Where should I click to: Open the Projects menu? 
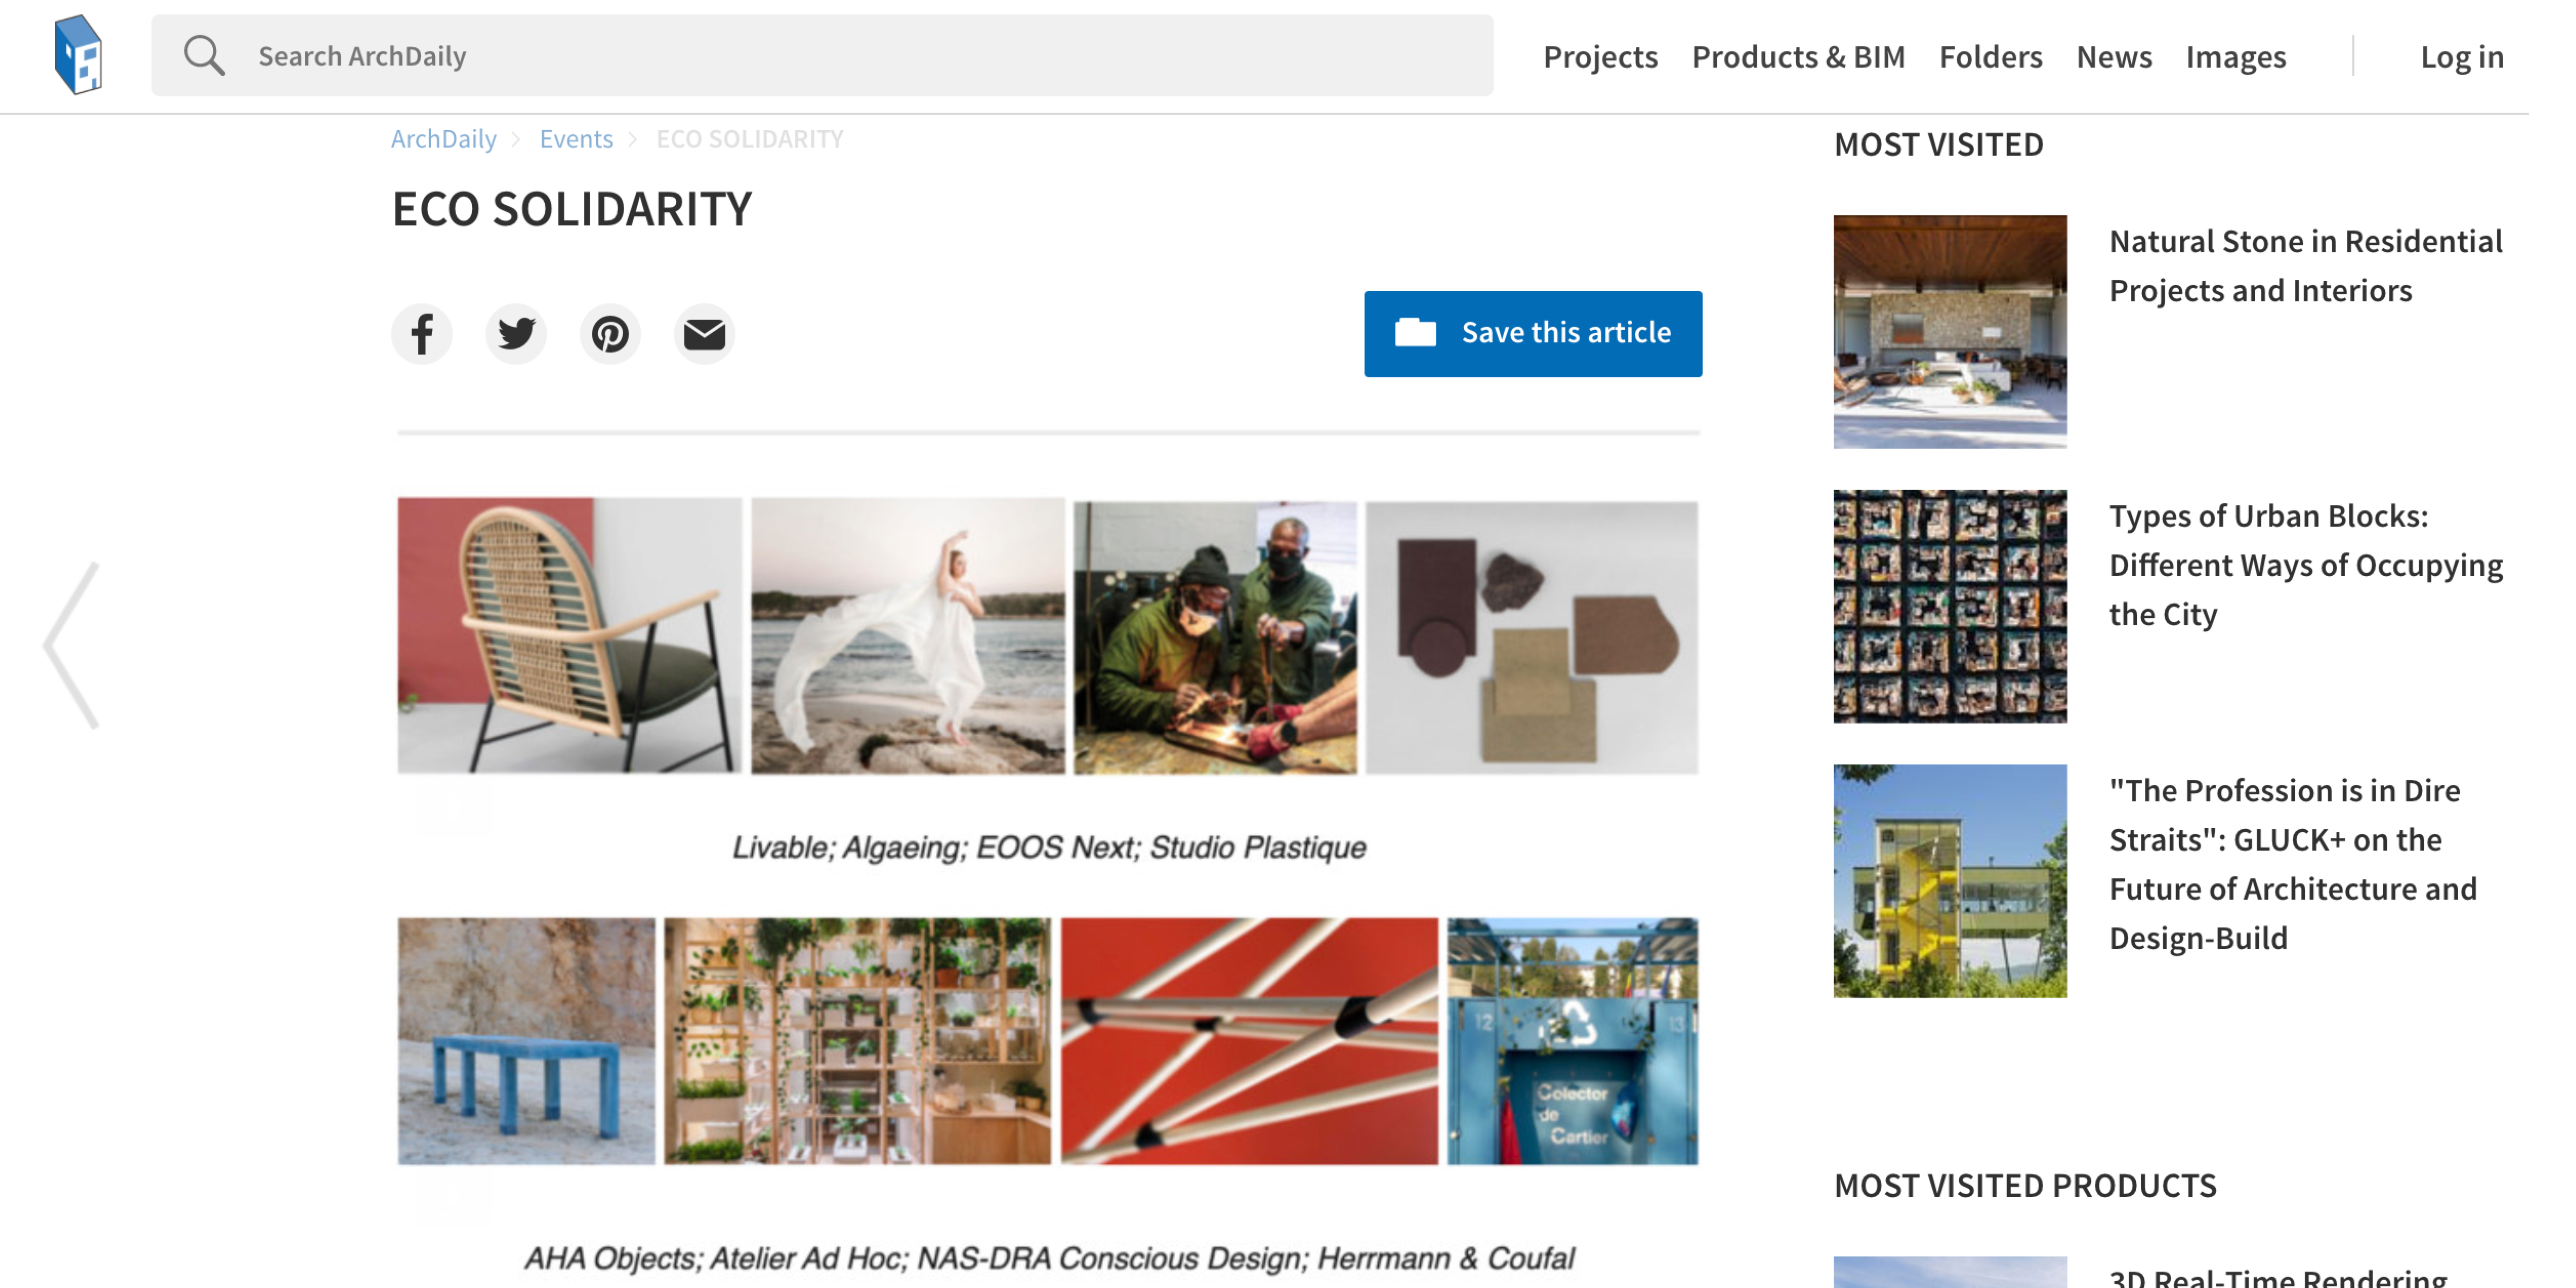point(1600,56)
